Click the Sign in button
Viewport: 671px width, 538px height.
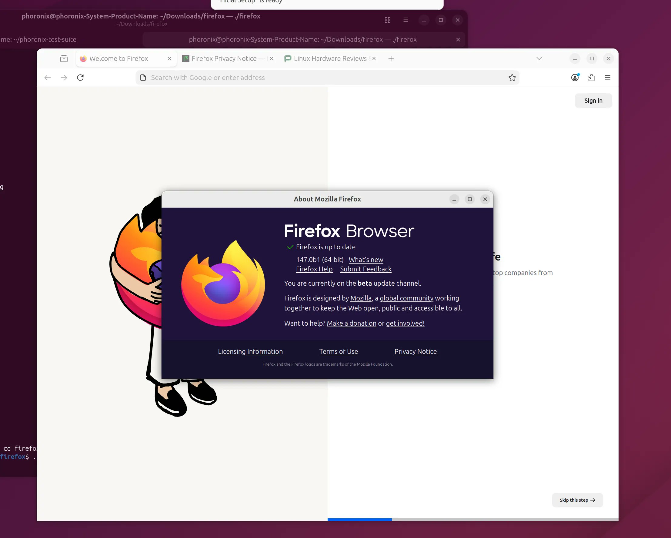point(593,101)
